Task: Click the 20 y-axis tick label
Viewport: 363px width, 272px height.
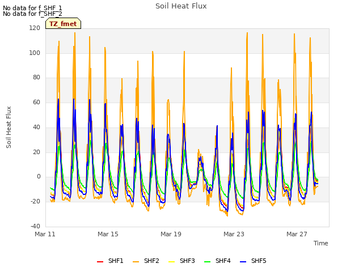Action: (x=36, y=152)
